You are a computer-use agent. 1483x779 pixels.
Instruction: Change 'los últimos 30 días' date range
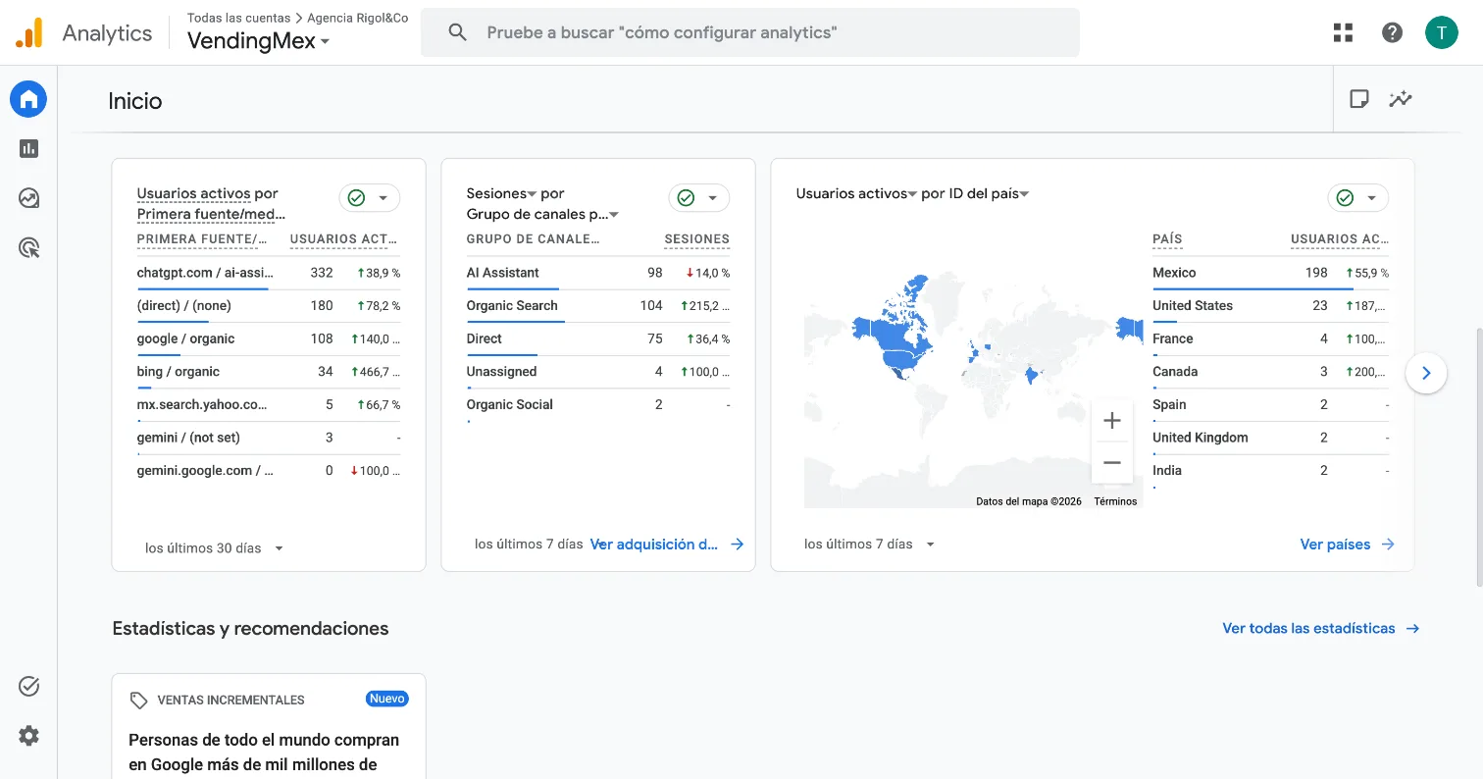point(214,548)
